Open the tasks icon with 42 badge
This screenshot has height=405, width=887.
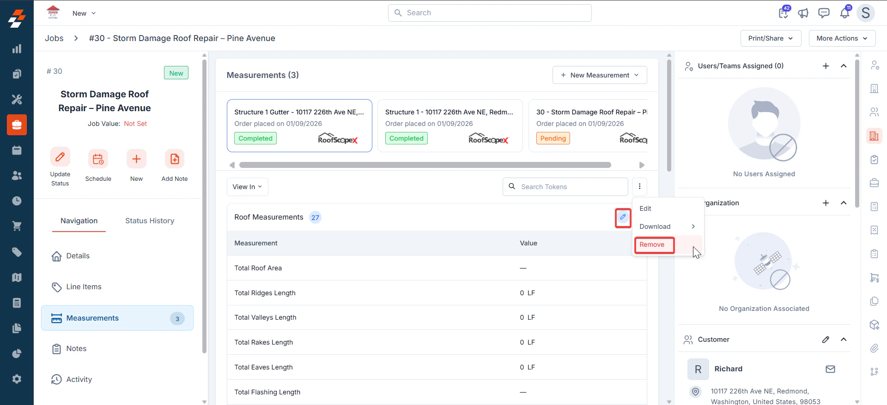click(x=784, y=13)
